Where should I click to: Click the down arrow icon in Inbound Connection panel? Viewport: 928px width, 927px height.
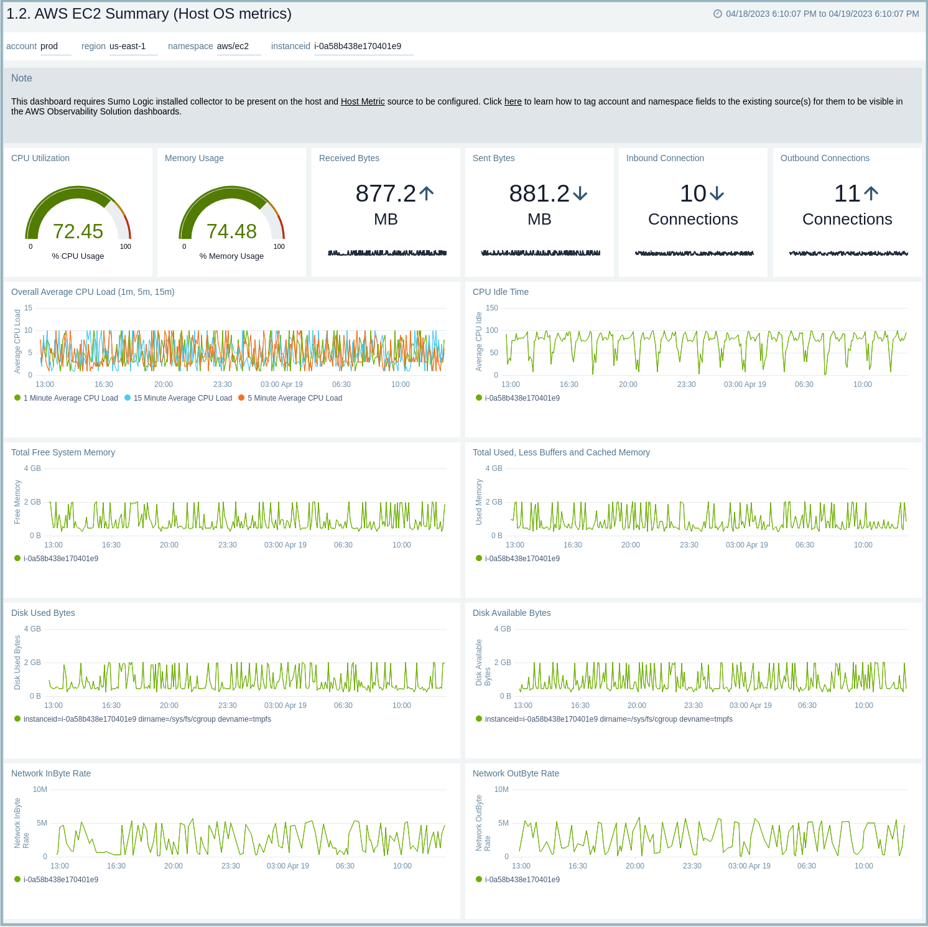coord(717,193)
